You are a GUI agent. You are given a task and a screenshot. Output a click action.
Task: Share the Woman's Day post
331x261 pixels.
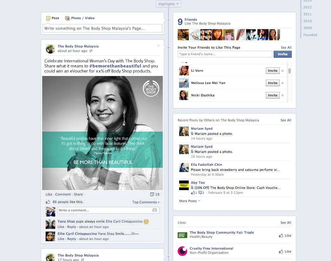(x=78, y=194)
